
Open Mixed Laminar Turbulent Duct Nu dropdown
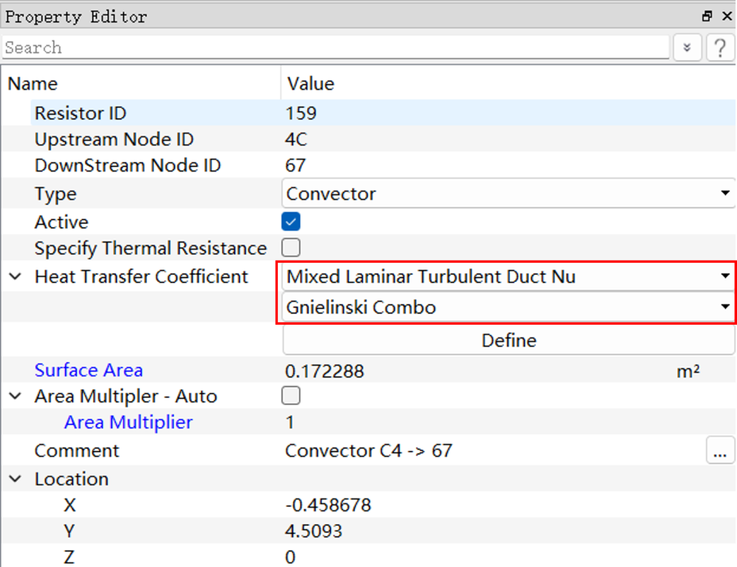tap(508, 276)
